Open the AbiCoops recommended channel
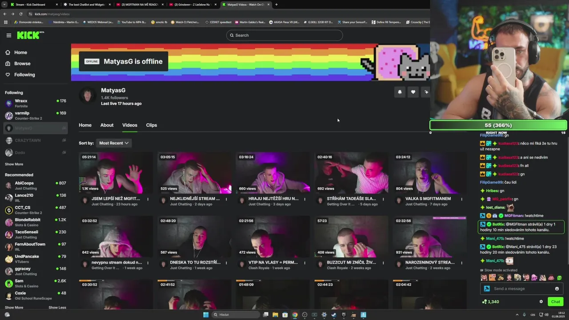The height and width of the screenshot is (320, 569). pos(36,185)
